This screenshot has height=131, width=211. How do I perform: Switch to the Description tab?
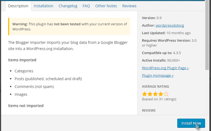18,6
